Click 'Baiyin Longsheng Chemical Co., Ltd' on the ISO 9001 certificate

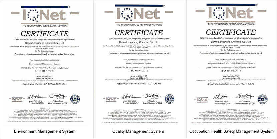pos(139,42)
